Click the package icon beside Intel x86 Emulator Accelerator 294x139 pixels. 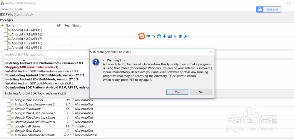[13, 135]
